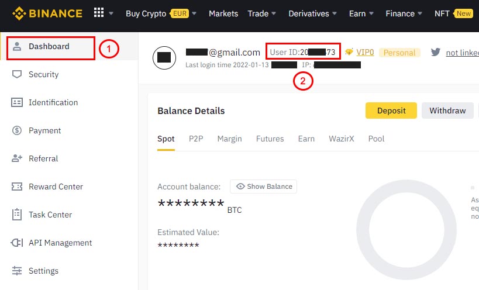The image size is (479, 290).
Task: Click the Security shield icon
Action: click(x=17, y=74)
